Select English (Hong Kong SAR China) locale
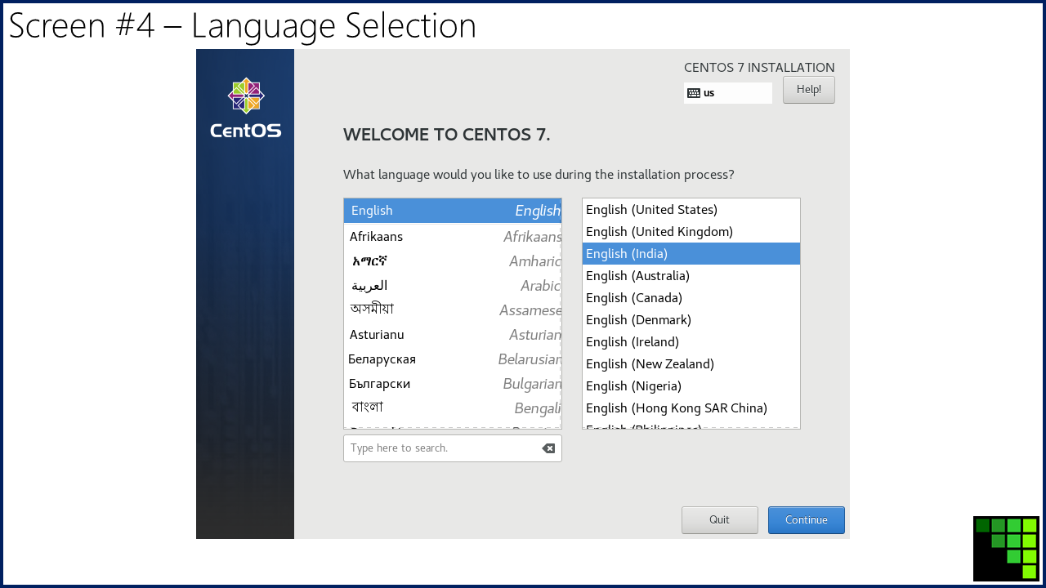Viewport: 1046px width, 588px height. pos(691,408)
